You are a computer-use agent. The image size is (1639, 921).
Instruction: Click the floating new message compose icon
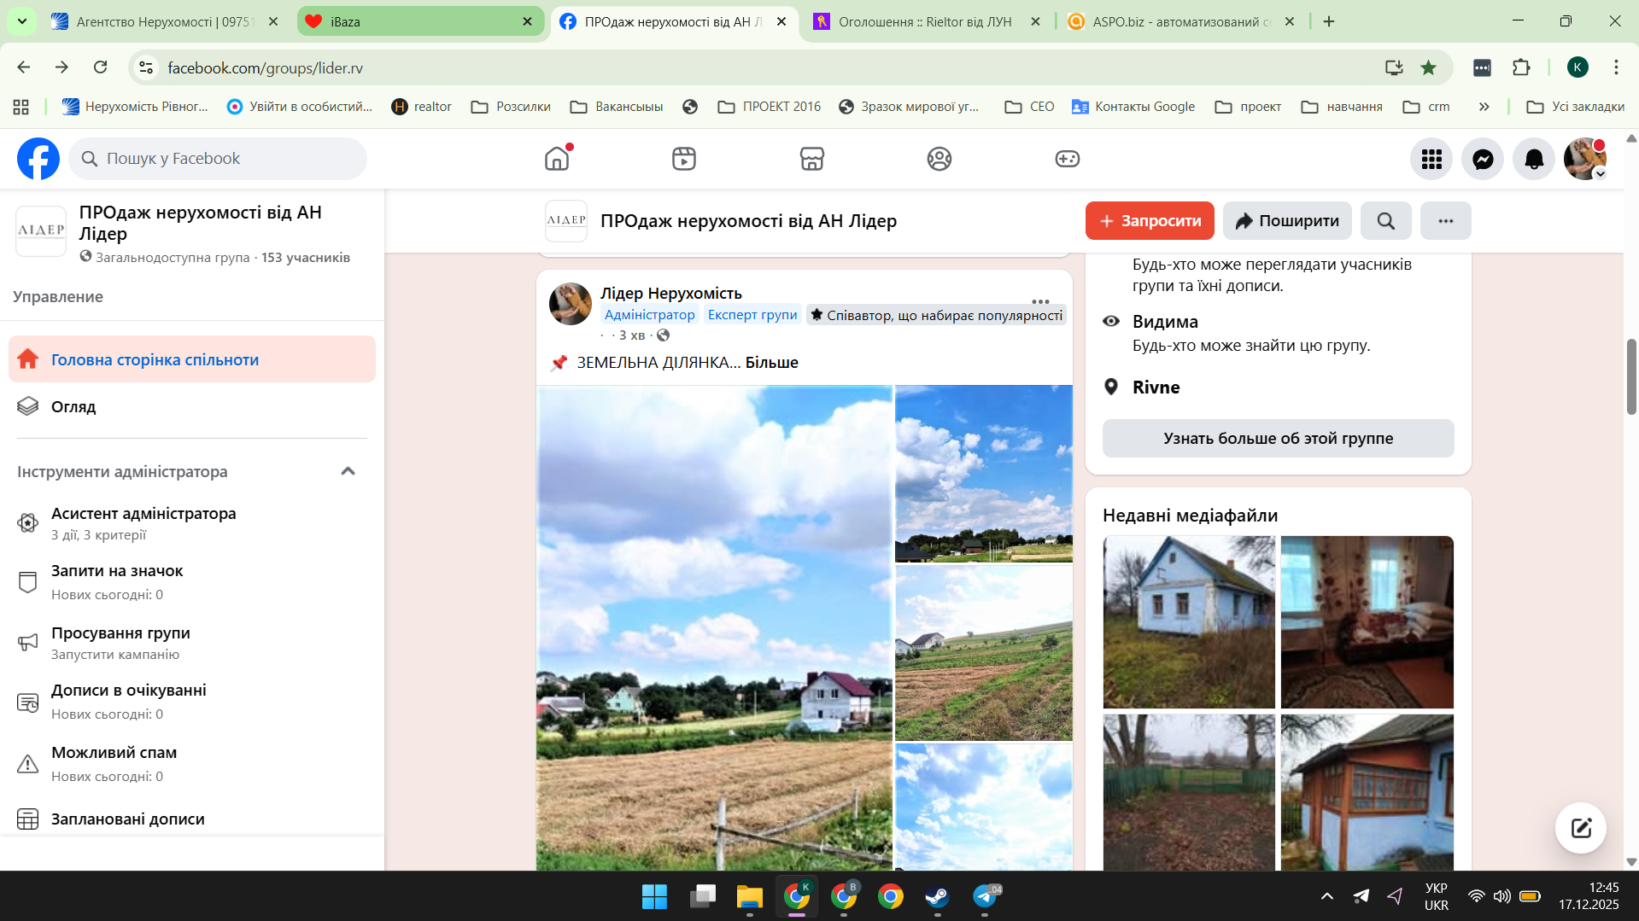coord(1580,827)
